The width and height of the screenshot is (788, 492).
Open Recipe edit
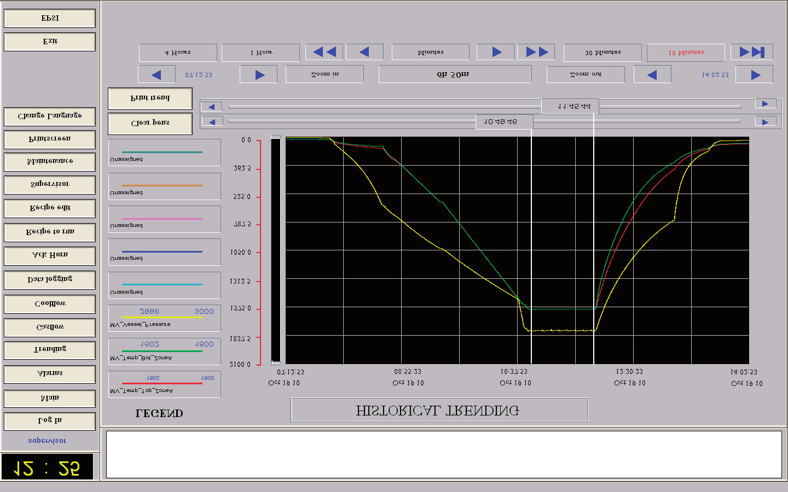pos(50,208)
